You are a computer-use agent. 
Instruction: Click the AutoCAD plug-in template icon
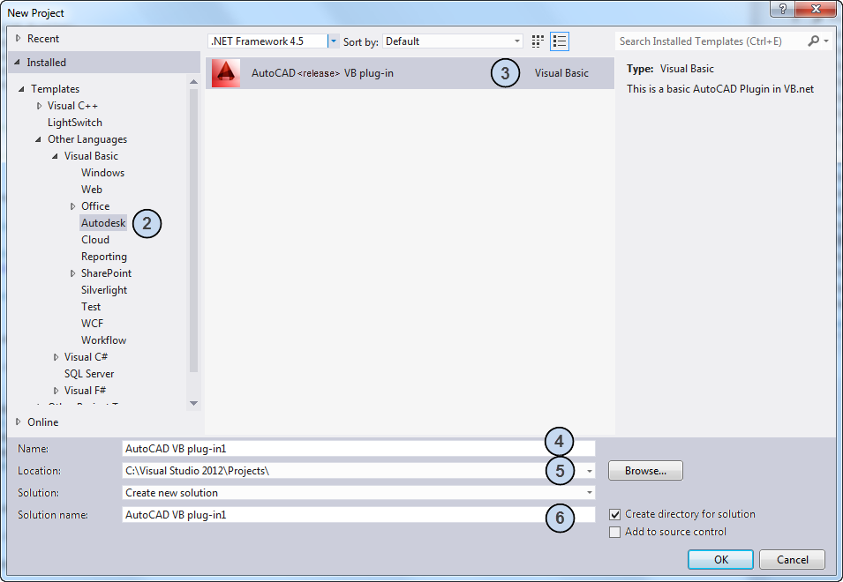[x=226, y=73]
